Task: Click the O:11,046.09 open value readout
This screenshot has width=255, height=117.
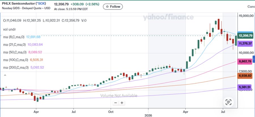Action: [x=12, y=21]
